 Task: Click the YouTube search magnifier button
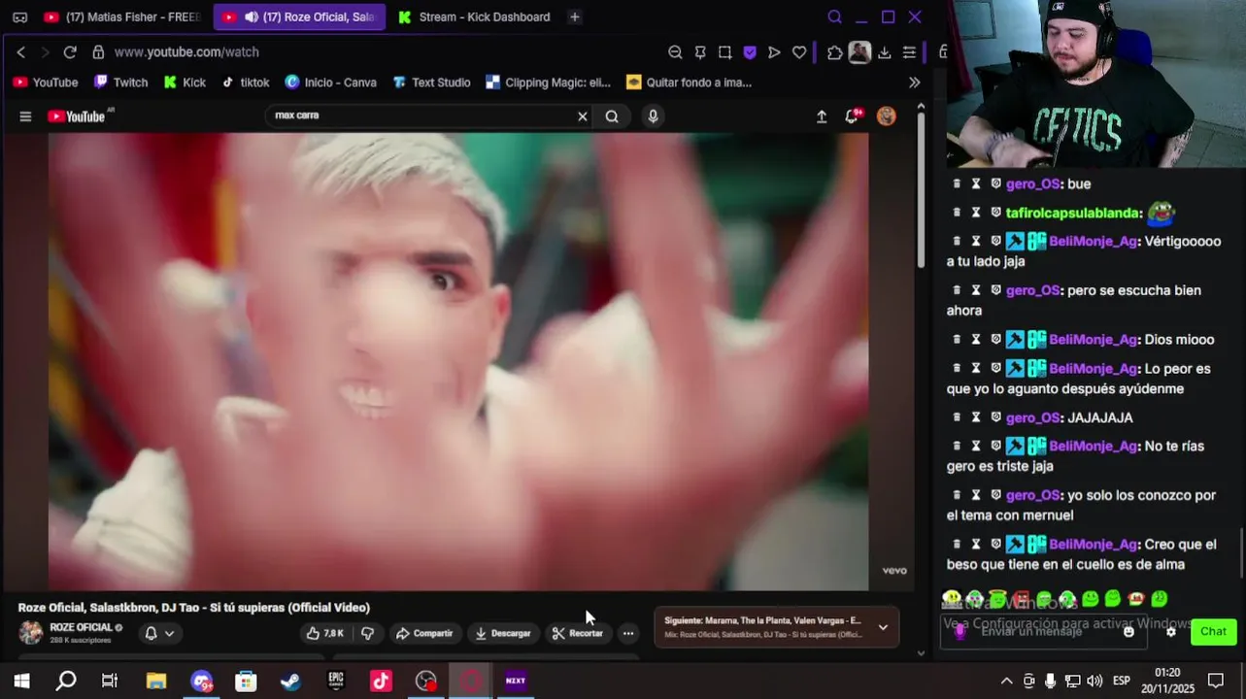(612, 116)
